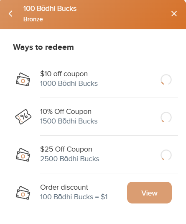The height and width of the screenshot is (224, 186).
Task: Click the 1500 Bōdhi Bucks cost text
Action: [x=69, y=121]
